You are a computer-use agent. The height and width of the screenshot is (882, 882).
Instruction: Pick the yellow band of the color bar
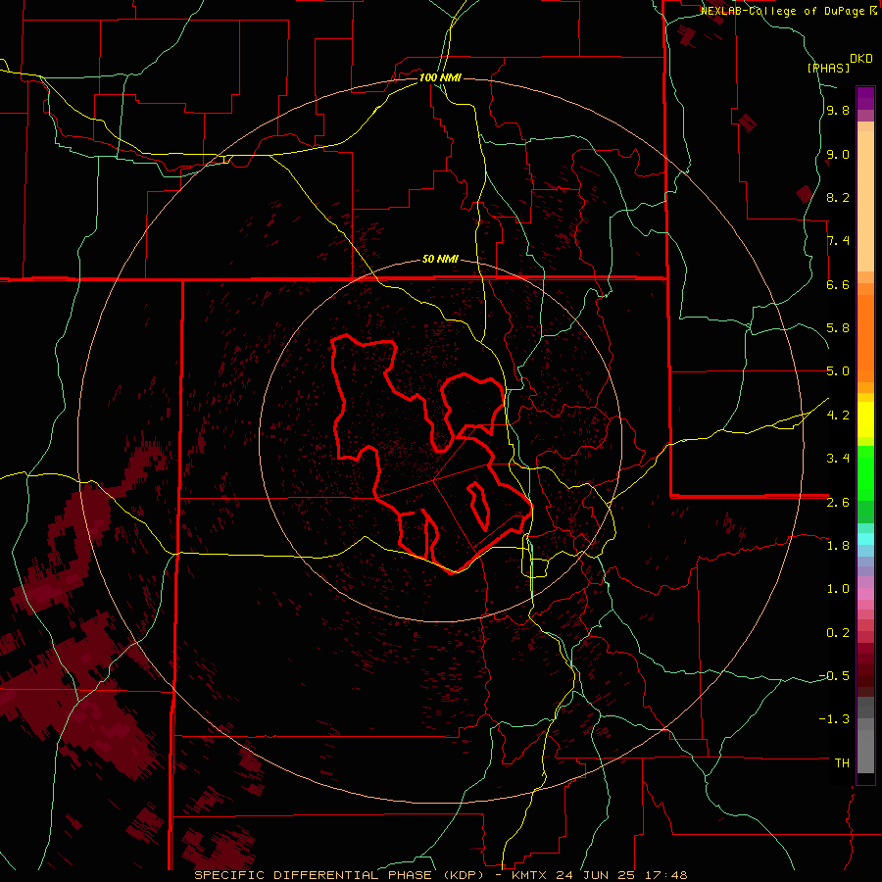(x=865, y=419)
